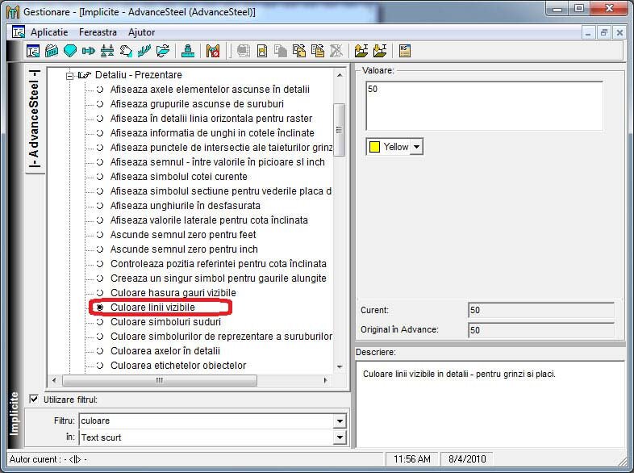Click the greyed-out database toolbar icon
634x473 pixels.
pos(243,51)
